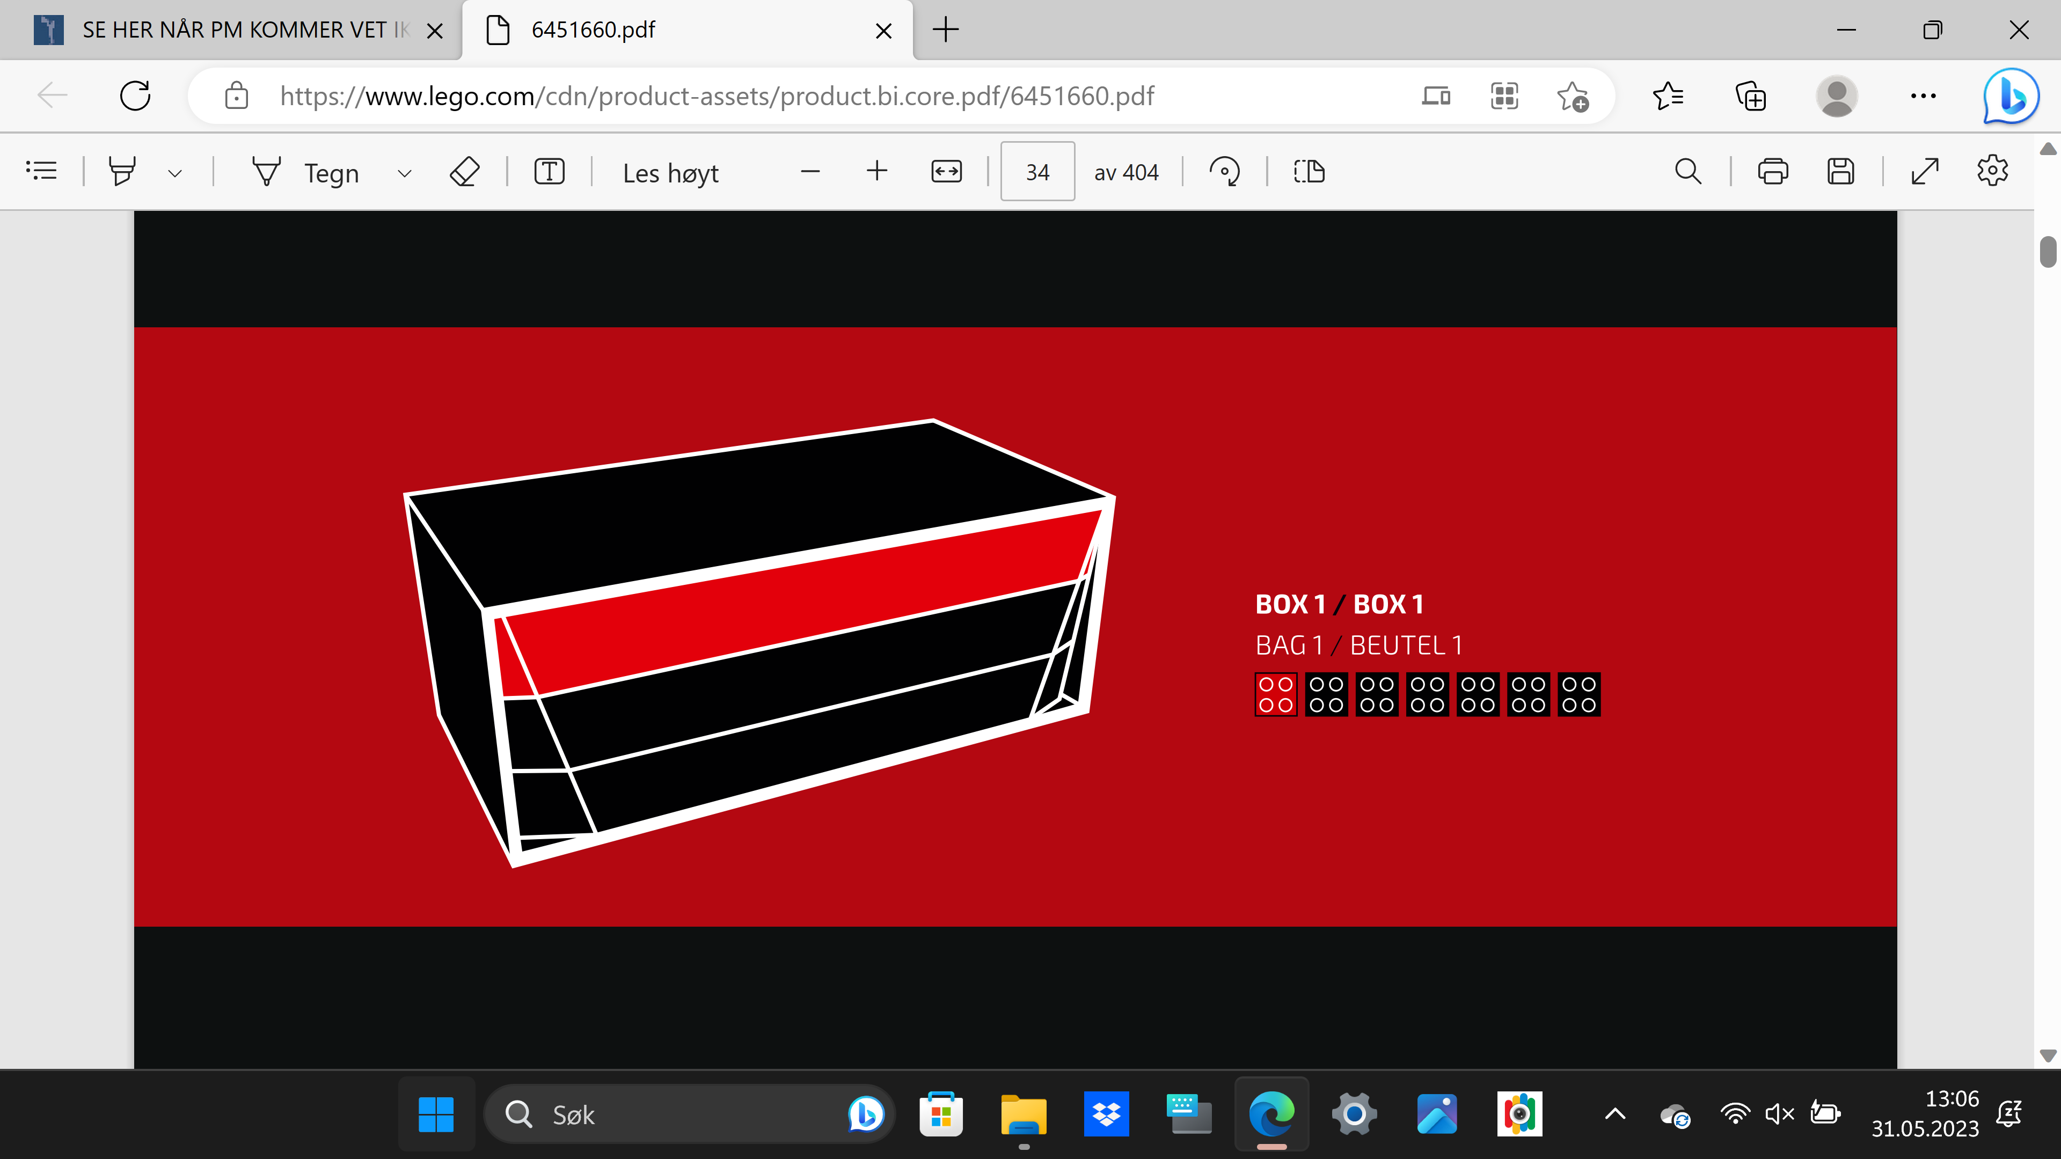Close the SE HER NÅR PM KOMMER tab

435,31
